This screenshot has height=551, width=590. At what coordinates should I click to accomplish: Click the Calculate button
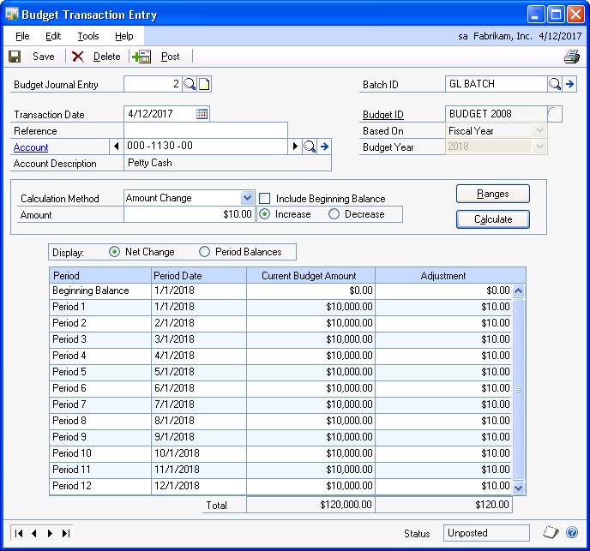pos(492,219)
